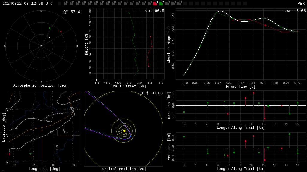Click the light curve peak point
Viewport: 307px width, 172px height.
pos(216,13)
